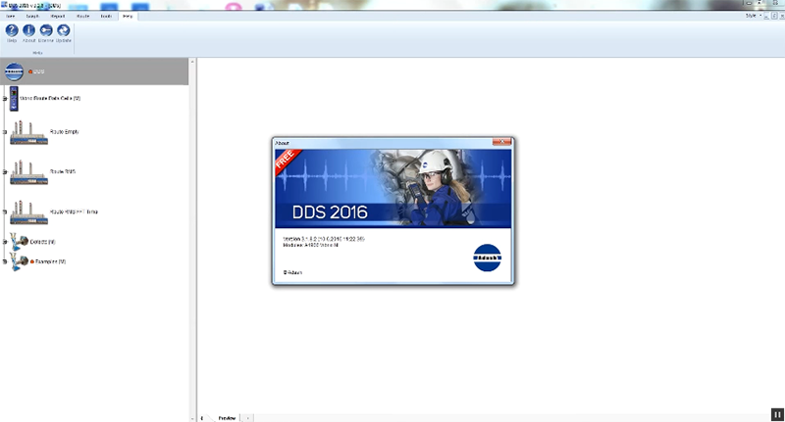
Task: Click the Update globe icon
Action: point(64,31)
